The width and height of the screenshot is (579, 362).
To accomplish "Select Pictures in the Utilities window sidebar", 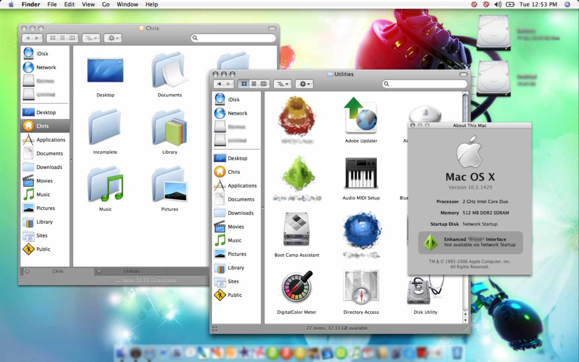I will 236,254.
